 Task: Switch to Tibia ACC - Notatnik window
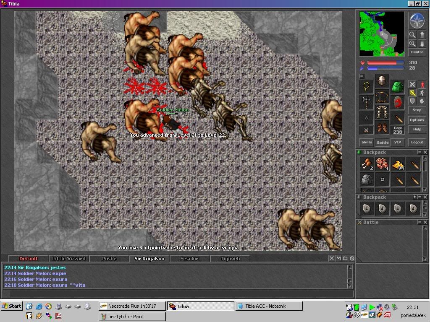click(269, 306)
